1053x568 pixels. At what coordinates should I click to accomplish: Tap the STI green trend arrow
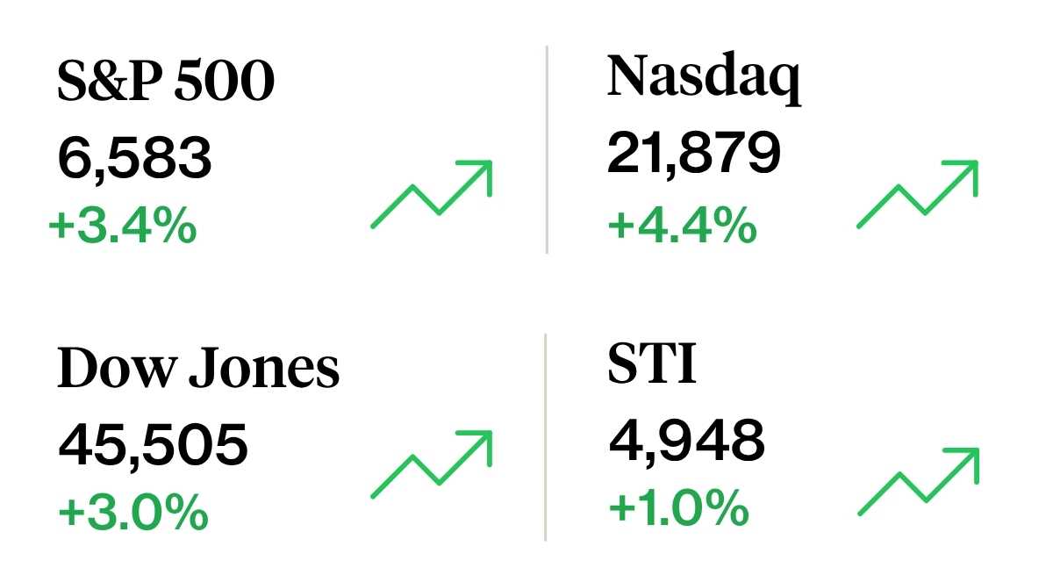(917, 480)
